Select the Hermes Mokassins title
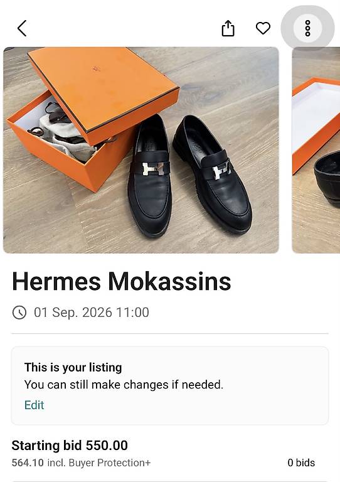Screen dimensions: 340x482 click(x=121, y=281)
